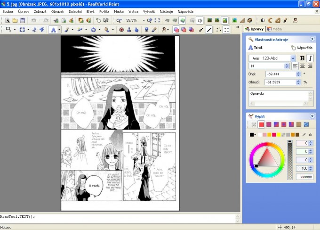Save with the floppy disk icon
Viewport: 320px width, 230px height.
click(x=23, y=20)
